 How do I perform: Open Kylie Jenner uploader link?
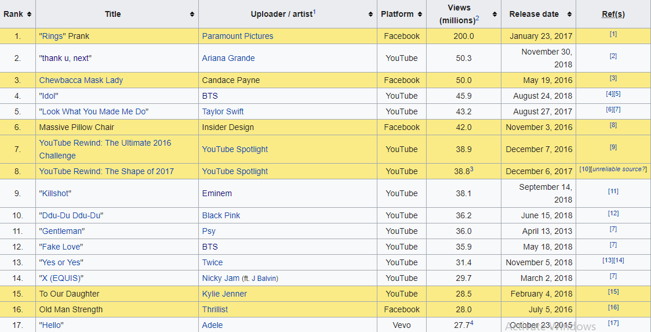pyautogui.click(x=224, y=294)
